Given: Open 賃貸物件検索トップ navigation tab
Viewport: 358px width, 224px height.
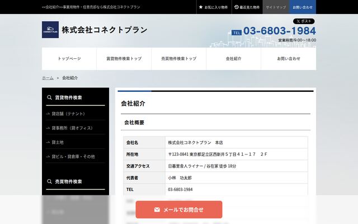Looking at the screenshot, I should coord(124,59).
